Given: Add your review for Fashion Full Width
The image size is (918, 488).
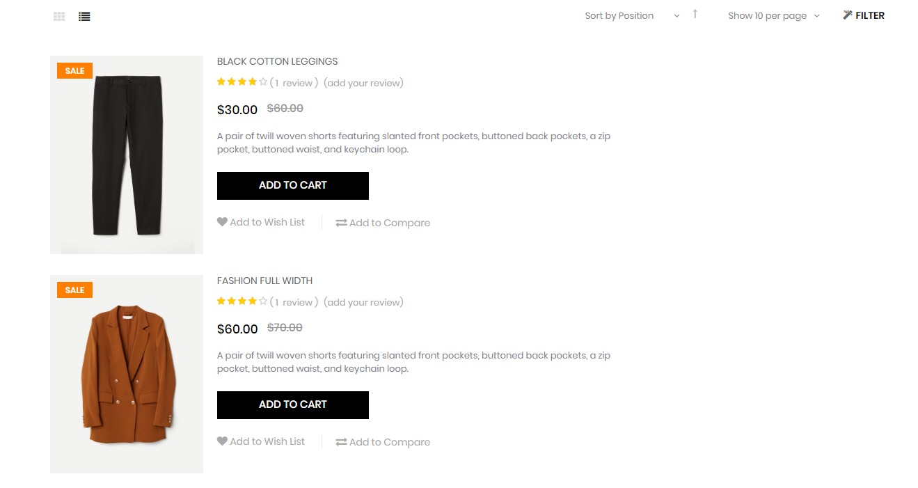Looking at the screenshot, I should tap(363, 302).
